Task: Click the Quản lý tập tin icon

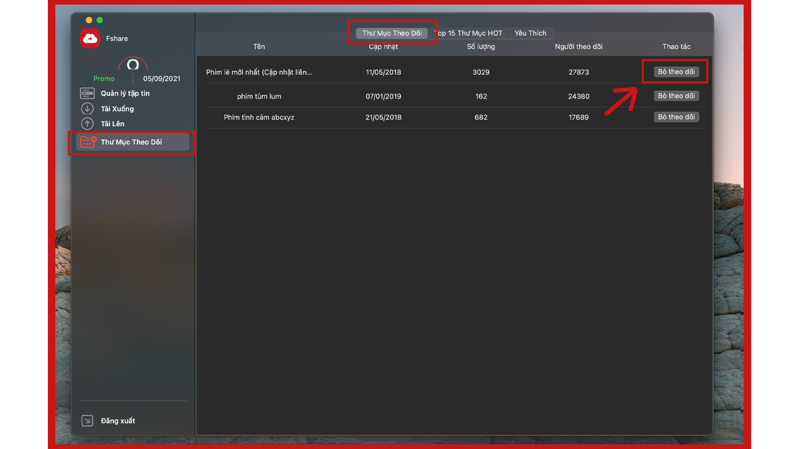Action: (x=87, y=94)
